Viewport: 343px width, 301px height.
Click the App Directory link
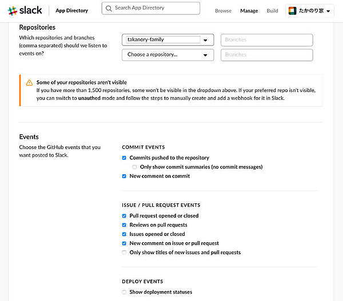(x=71, y=10)
